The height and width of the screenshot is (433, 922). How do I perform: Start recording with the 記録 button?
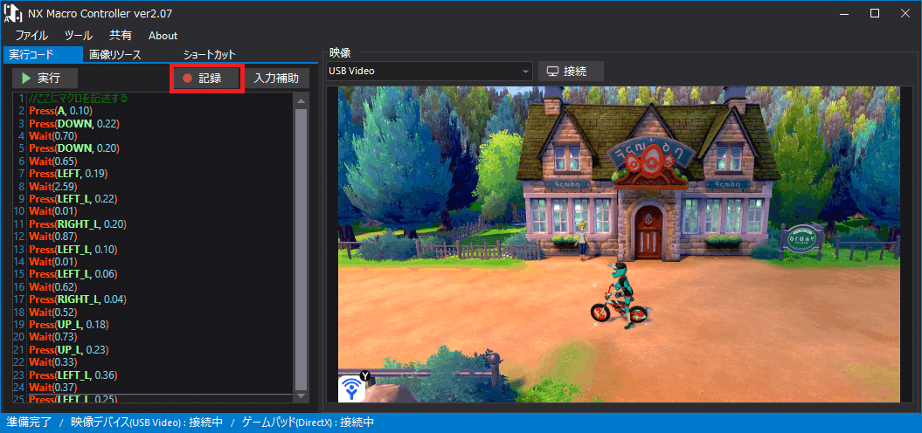click(x=206, y=79)
